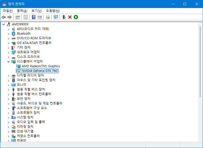Open the 장치 관리자 title bar system icon
This screenshot has width=203, height=148.
tap(4, 4)
